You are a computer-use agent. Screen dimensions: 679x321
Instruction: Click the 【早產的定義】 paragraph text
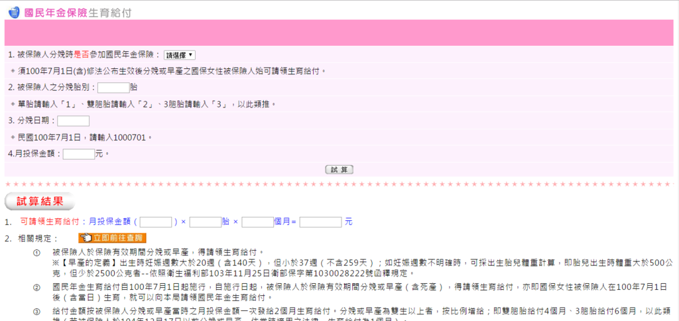tap(363, 268)
